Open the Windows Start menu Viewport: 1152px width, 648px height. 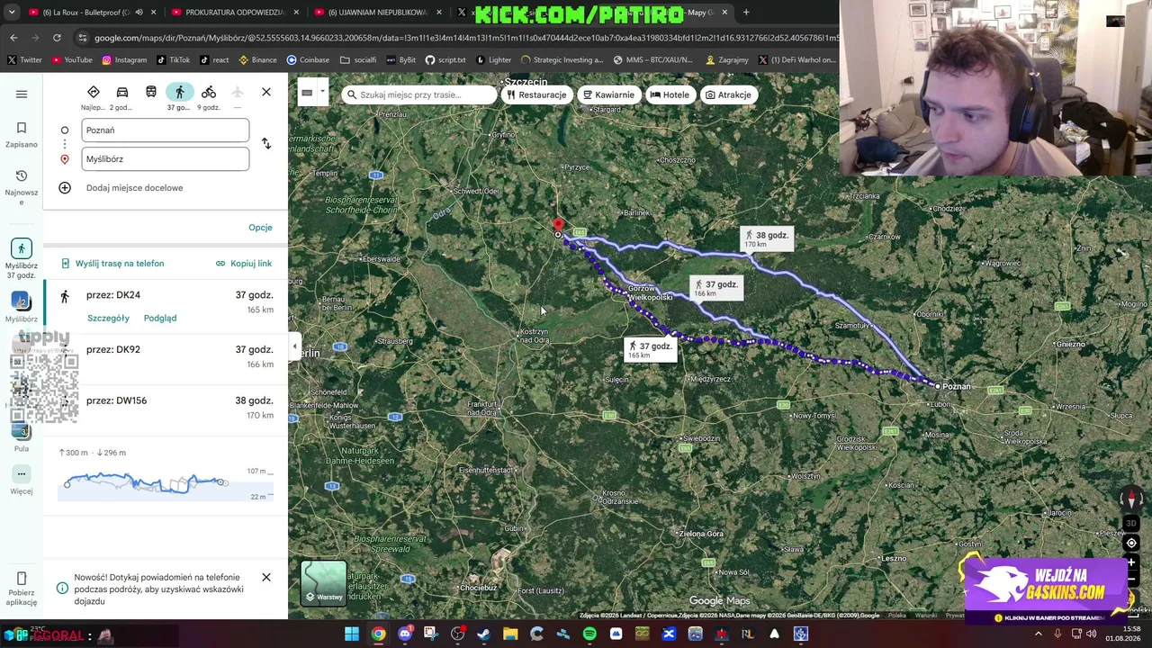[352, 634]
